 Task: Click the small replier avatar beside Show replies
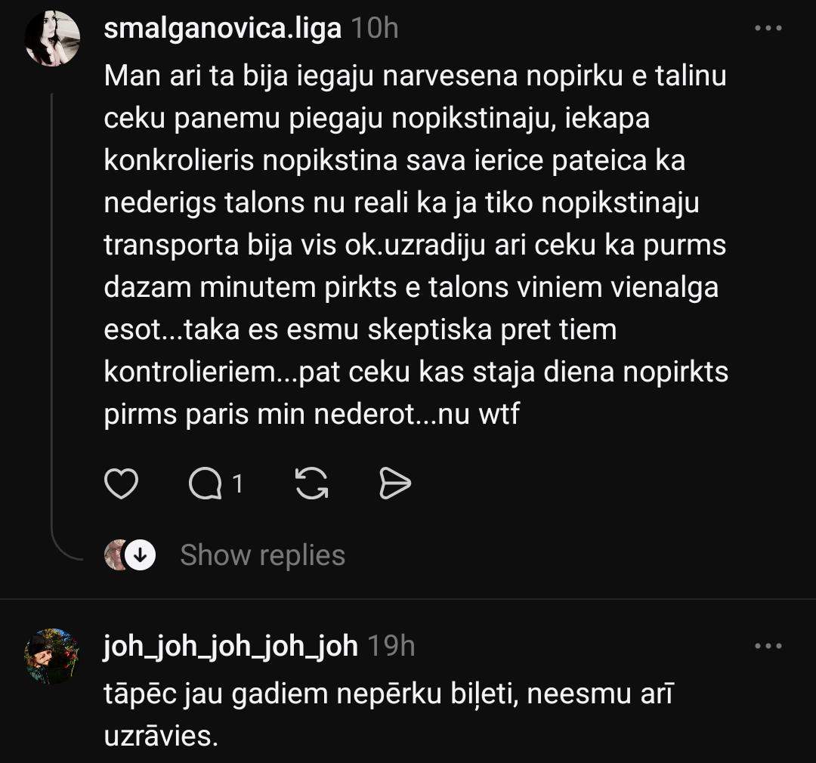pos(116,555)
